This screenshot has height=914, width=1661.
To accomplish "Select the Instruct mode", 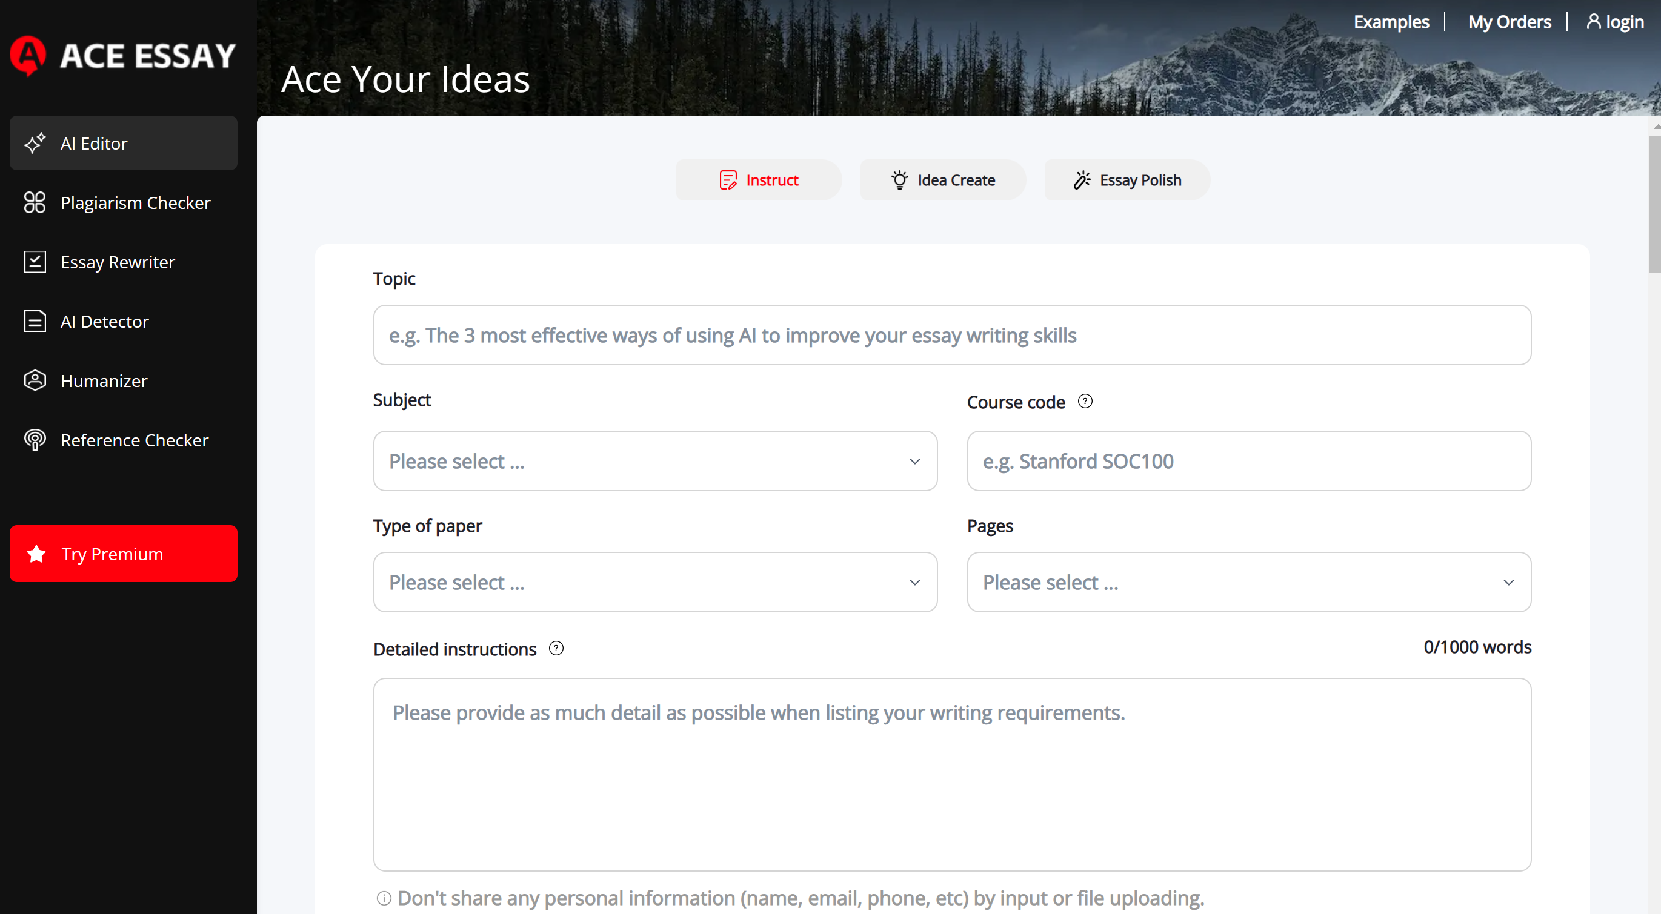I will click(x=758, y=180).
